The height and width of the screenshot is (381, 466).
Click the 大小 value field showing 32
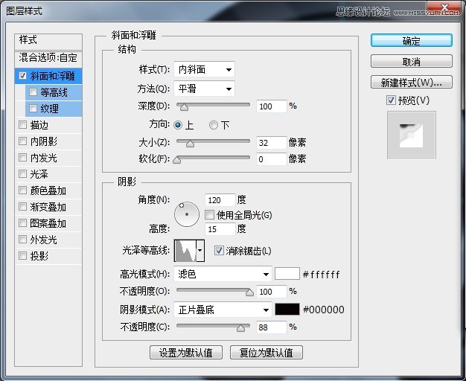(x=272, y=143)
